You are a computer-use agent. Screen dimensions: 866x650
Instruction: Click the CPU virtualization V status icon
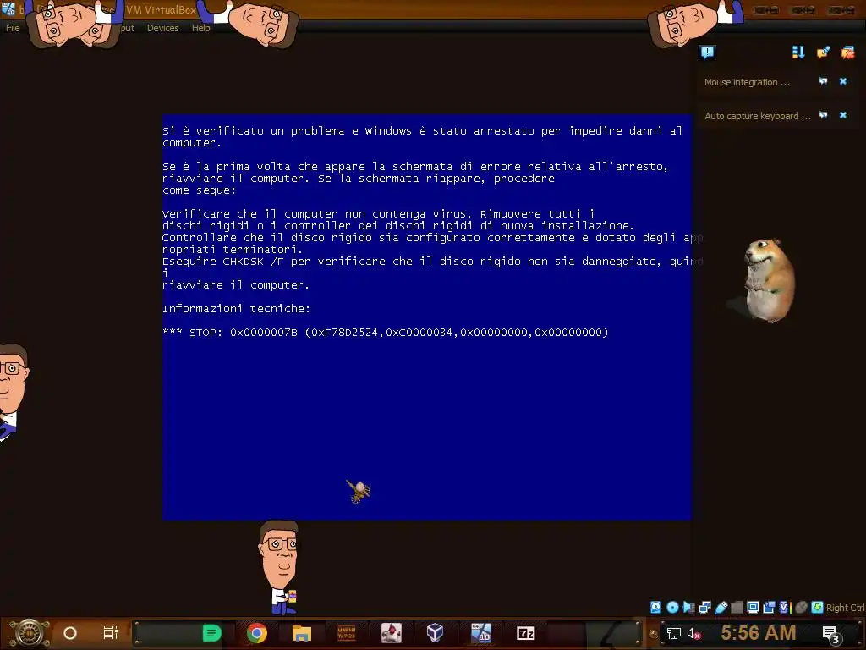click(784, 608)
